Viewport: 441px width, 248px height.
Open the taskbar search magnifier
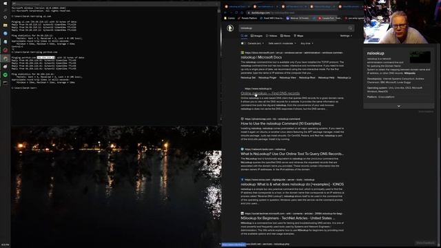5,10
